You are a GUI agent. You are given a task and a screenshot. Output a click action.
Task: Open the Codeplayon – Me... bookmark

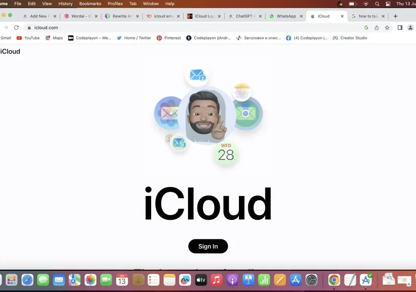pos(90,38)
